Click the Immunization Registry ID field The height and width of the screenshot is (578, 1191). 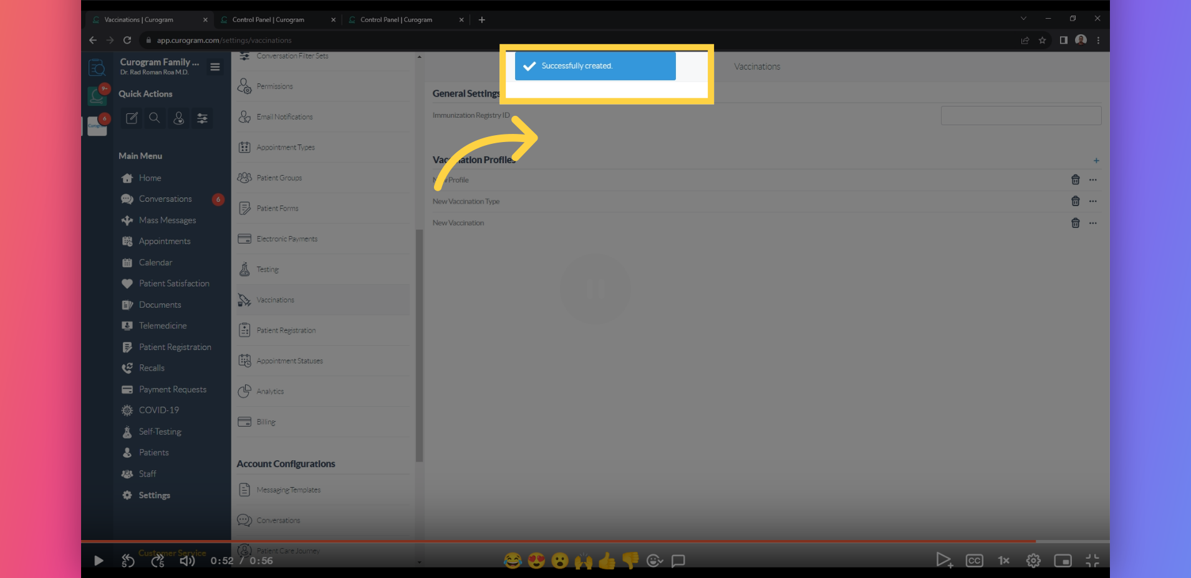pyautogui.click(x=1021, y=116)
